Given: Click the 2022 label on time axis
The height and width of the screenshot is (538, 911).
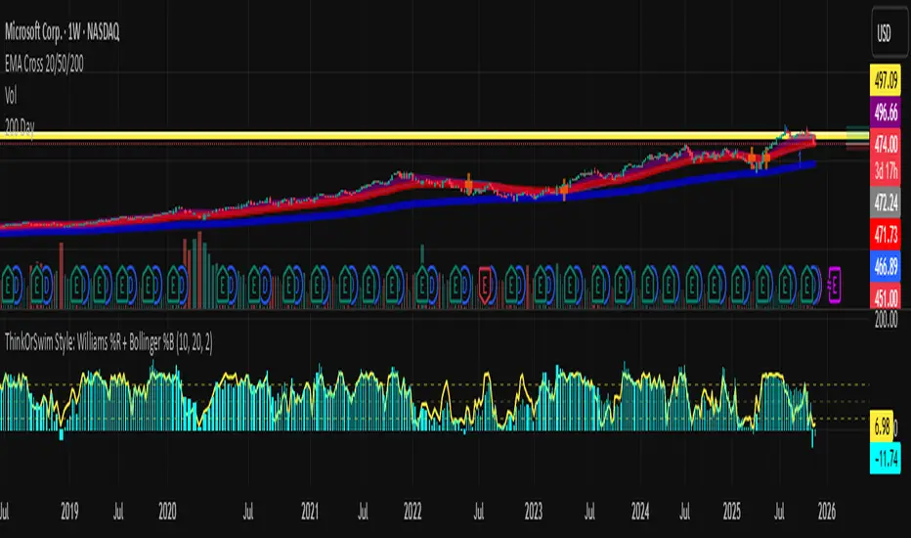Looking at the screenshot, I should click(x=412, y=512).
